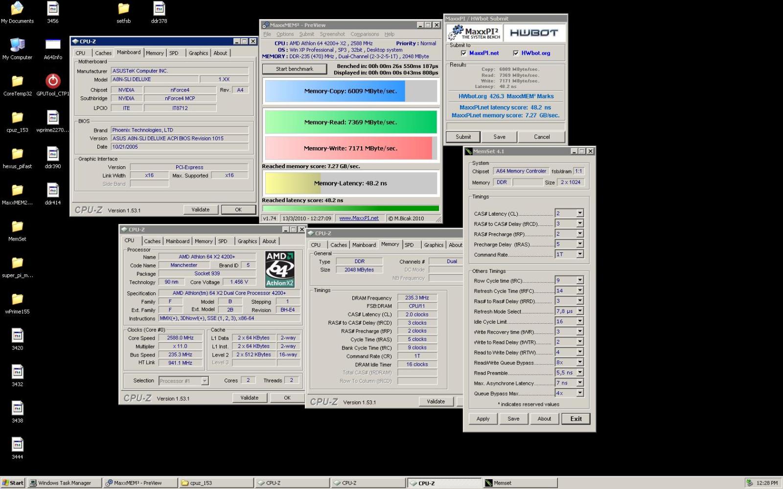Image resolution: width=783 pixels, height=489 pixels.
Task: Click Submit in the HWbot Submit dialog
Action: click(463, 137)
